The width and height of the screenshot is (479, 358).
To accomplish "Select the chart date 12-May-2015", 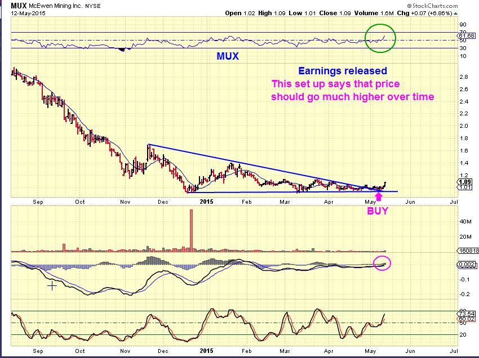I will pos(28,13).
